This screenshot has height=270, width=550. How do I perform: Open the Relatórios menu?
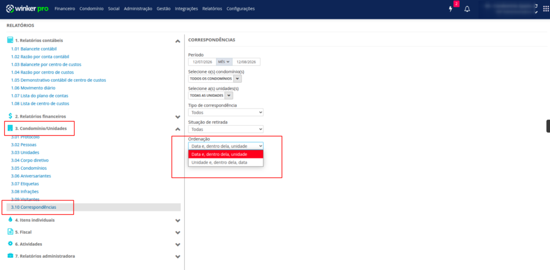(x=212, y=9)
